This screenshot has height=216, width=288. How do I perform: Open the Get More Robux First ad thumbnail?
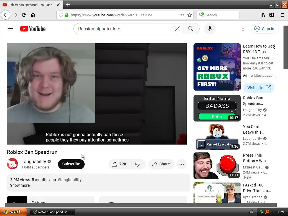click(217, 67)
